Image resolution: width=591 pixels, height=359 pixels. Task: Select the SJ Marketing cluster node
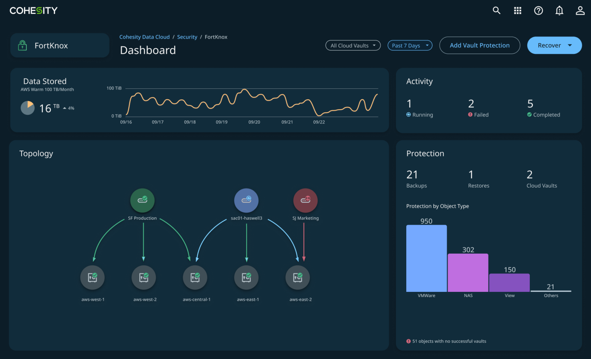pos(305,200)
